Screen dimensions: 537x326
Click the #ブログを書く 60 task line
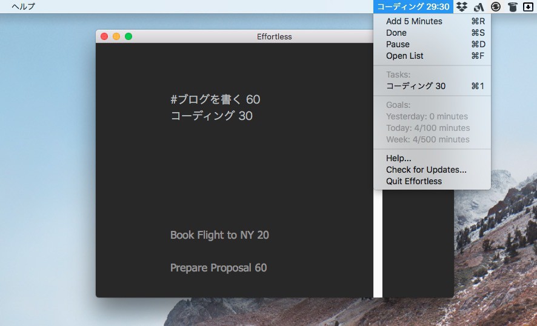click(x=215, y=99)
